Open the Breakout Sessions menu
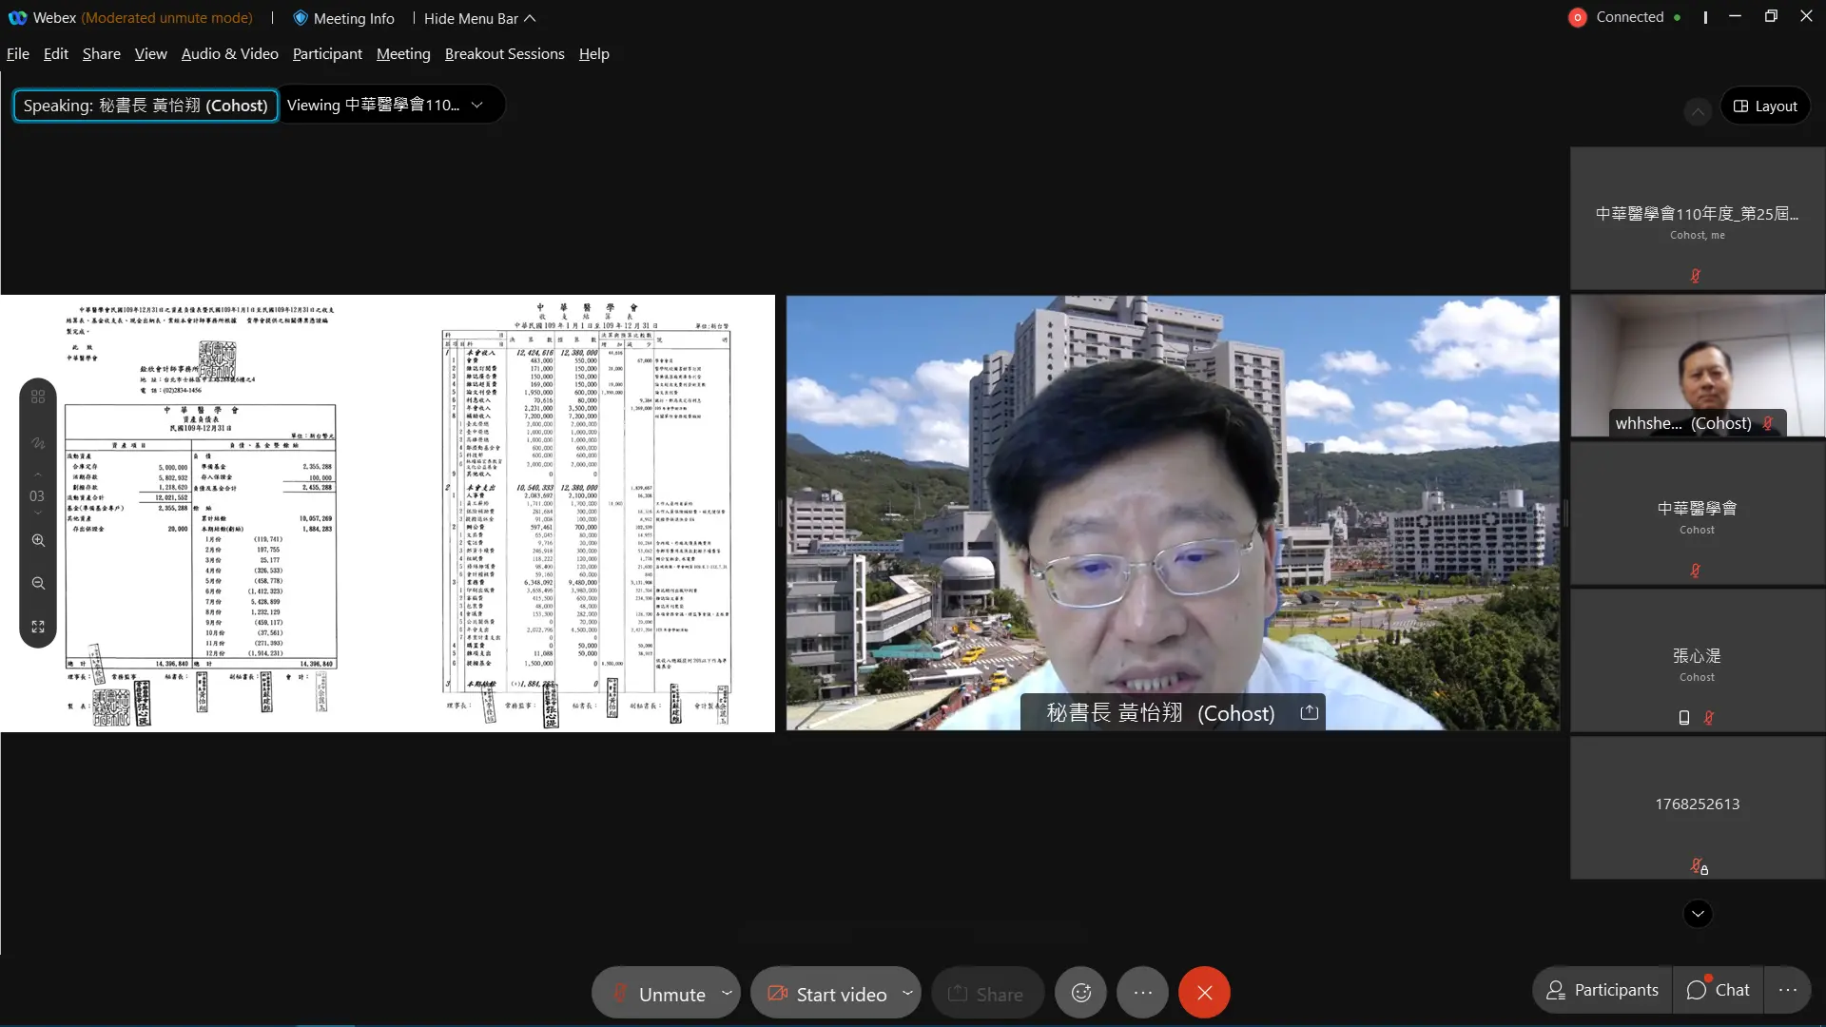Viewport: 1826px width, 1027px height. tap(504, 53)
